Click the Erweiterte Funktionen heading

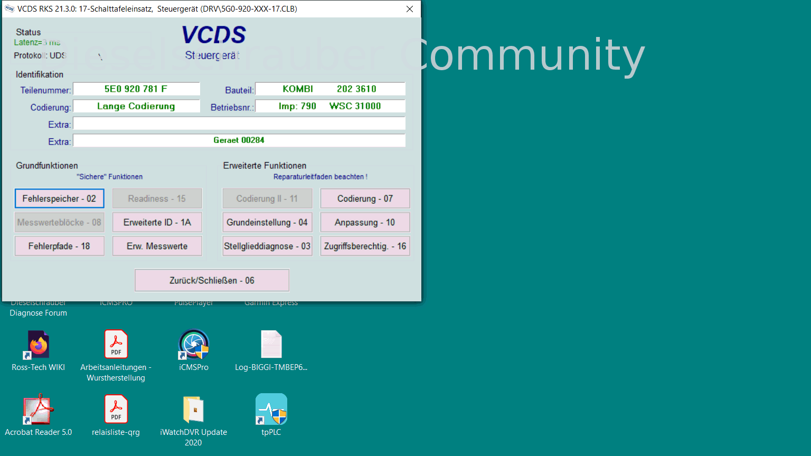click(265, 166)
